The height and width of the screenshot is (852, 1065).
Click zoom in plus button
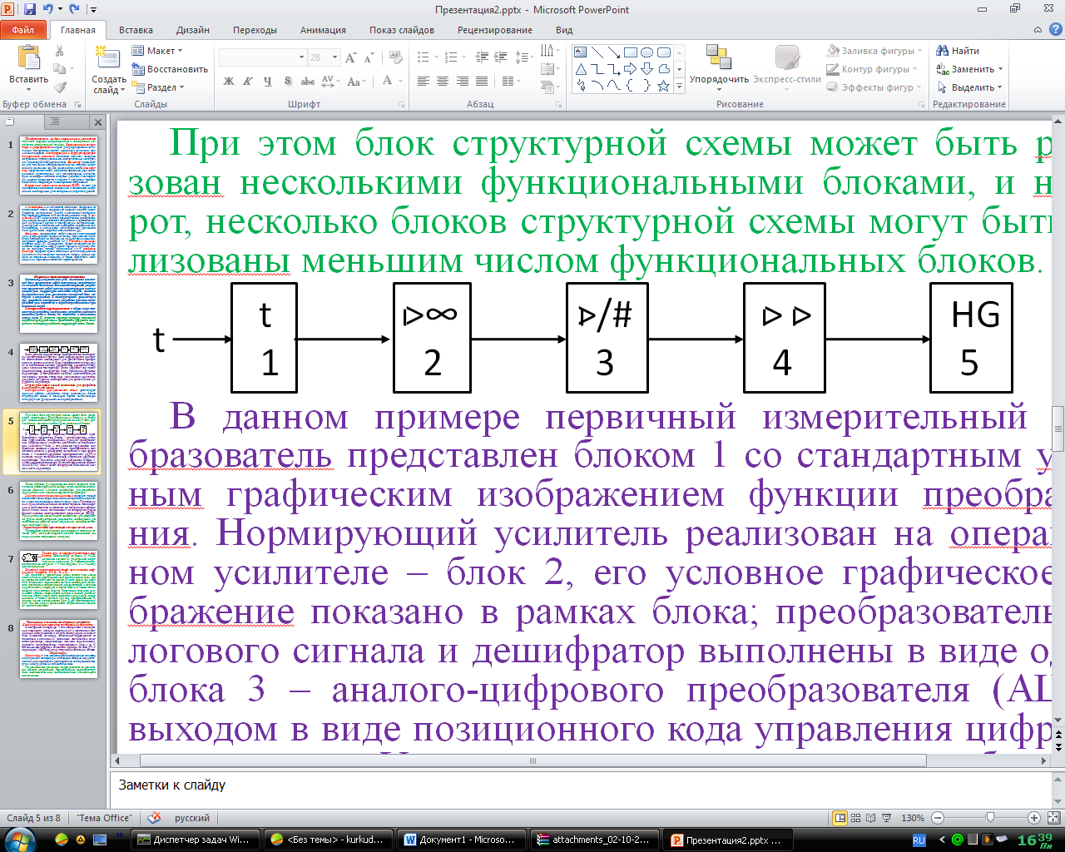(x=1034, y=818)
